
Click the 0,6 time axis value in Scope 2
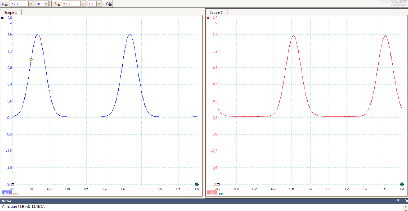coord(292,188)
